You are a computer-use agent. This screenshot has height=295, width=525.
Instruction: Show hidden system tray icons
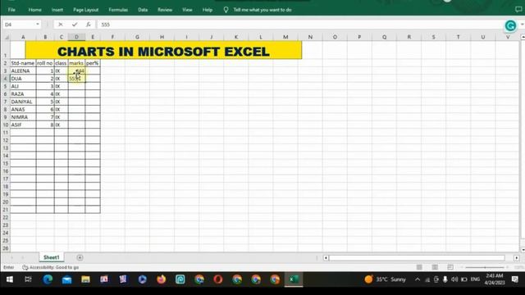[418, 279]
